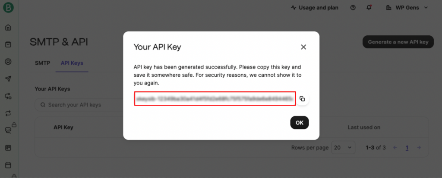Click the OK button in dialog

299,122
